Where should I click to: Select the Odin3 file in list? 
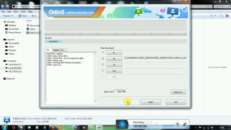31,29
